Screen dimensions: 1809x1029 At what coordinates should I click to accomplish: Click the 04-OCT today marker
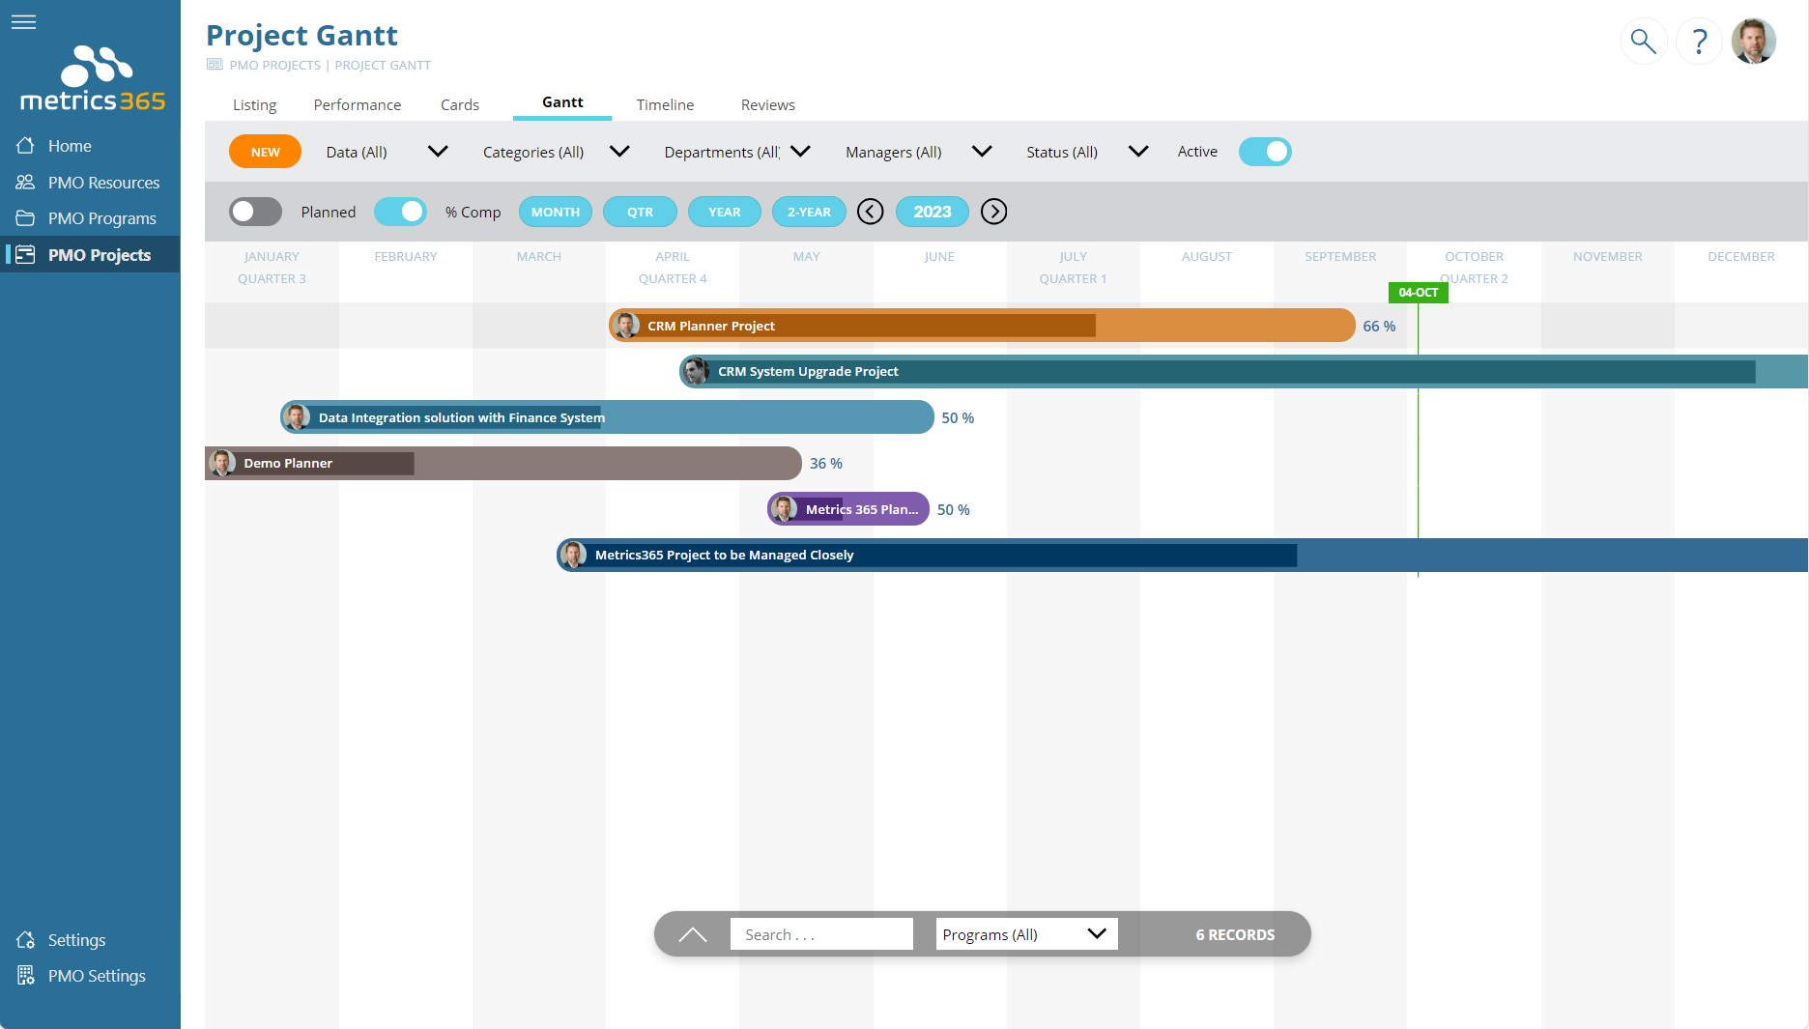coord(1418,292)
